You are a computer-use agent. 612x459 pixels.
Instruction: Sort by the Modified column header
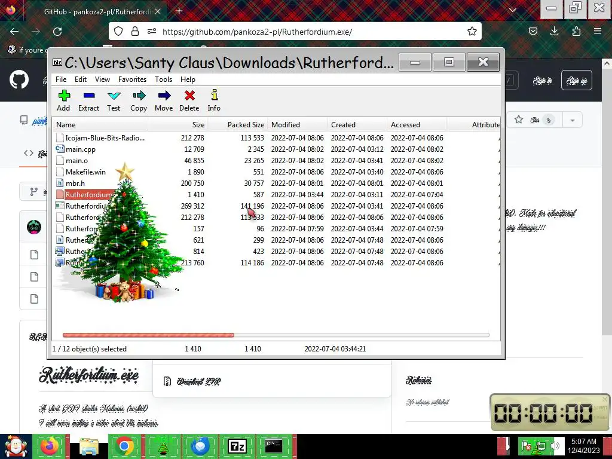[298, 125]
